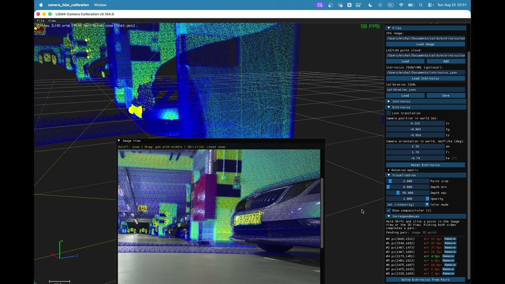Remove correspondence pair #1

(450, 243)
